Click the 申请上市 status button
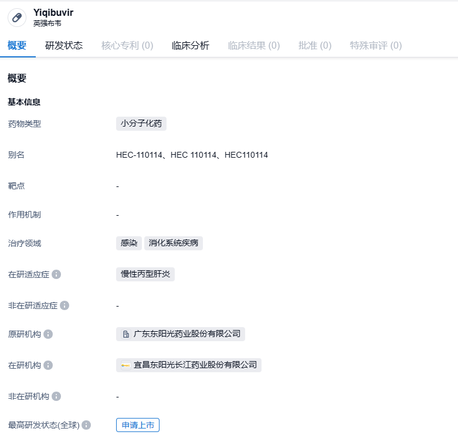458x442 pixels. click(138, 425)
